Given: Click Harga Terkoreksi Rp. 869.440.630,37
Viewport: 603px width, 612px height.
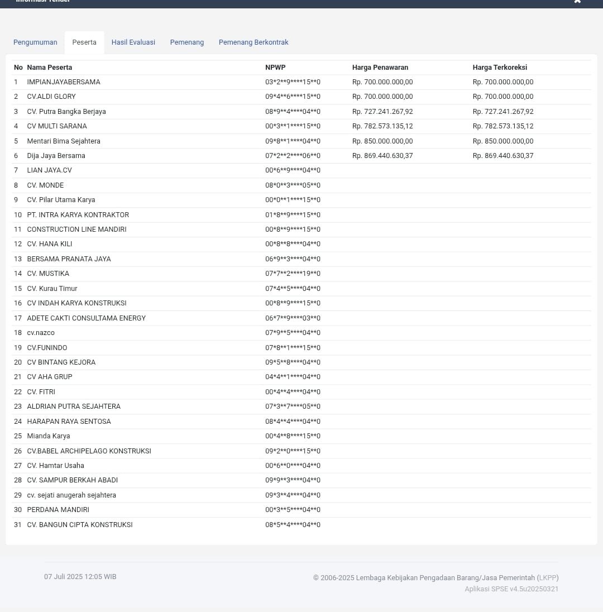Looking at the screenshot, I should coord(503,156).
